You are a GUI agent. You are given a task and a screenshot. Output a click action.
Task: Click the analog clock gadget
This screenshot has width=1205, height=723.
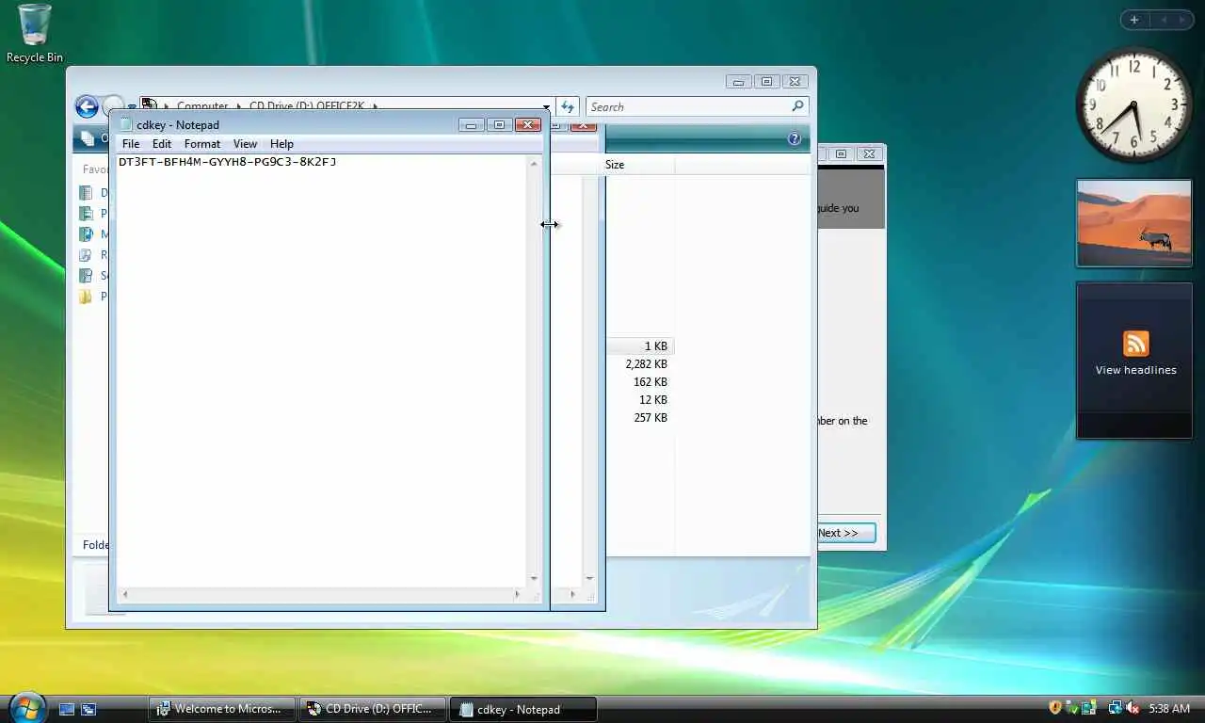coord(1134,104)
